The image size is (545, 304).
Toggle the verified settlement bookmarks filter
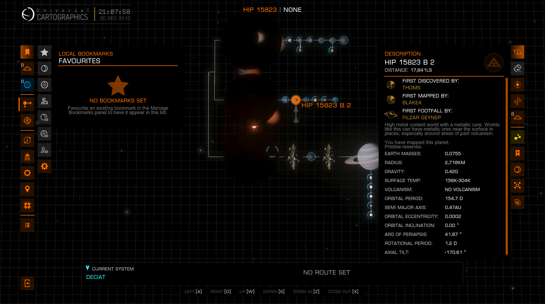tap(44, 150)
